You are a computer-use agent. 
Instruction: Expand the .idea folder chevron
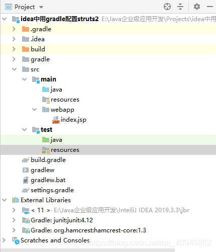(x=14, y=39)
